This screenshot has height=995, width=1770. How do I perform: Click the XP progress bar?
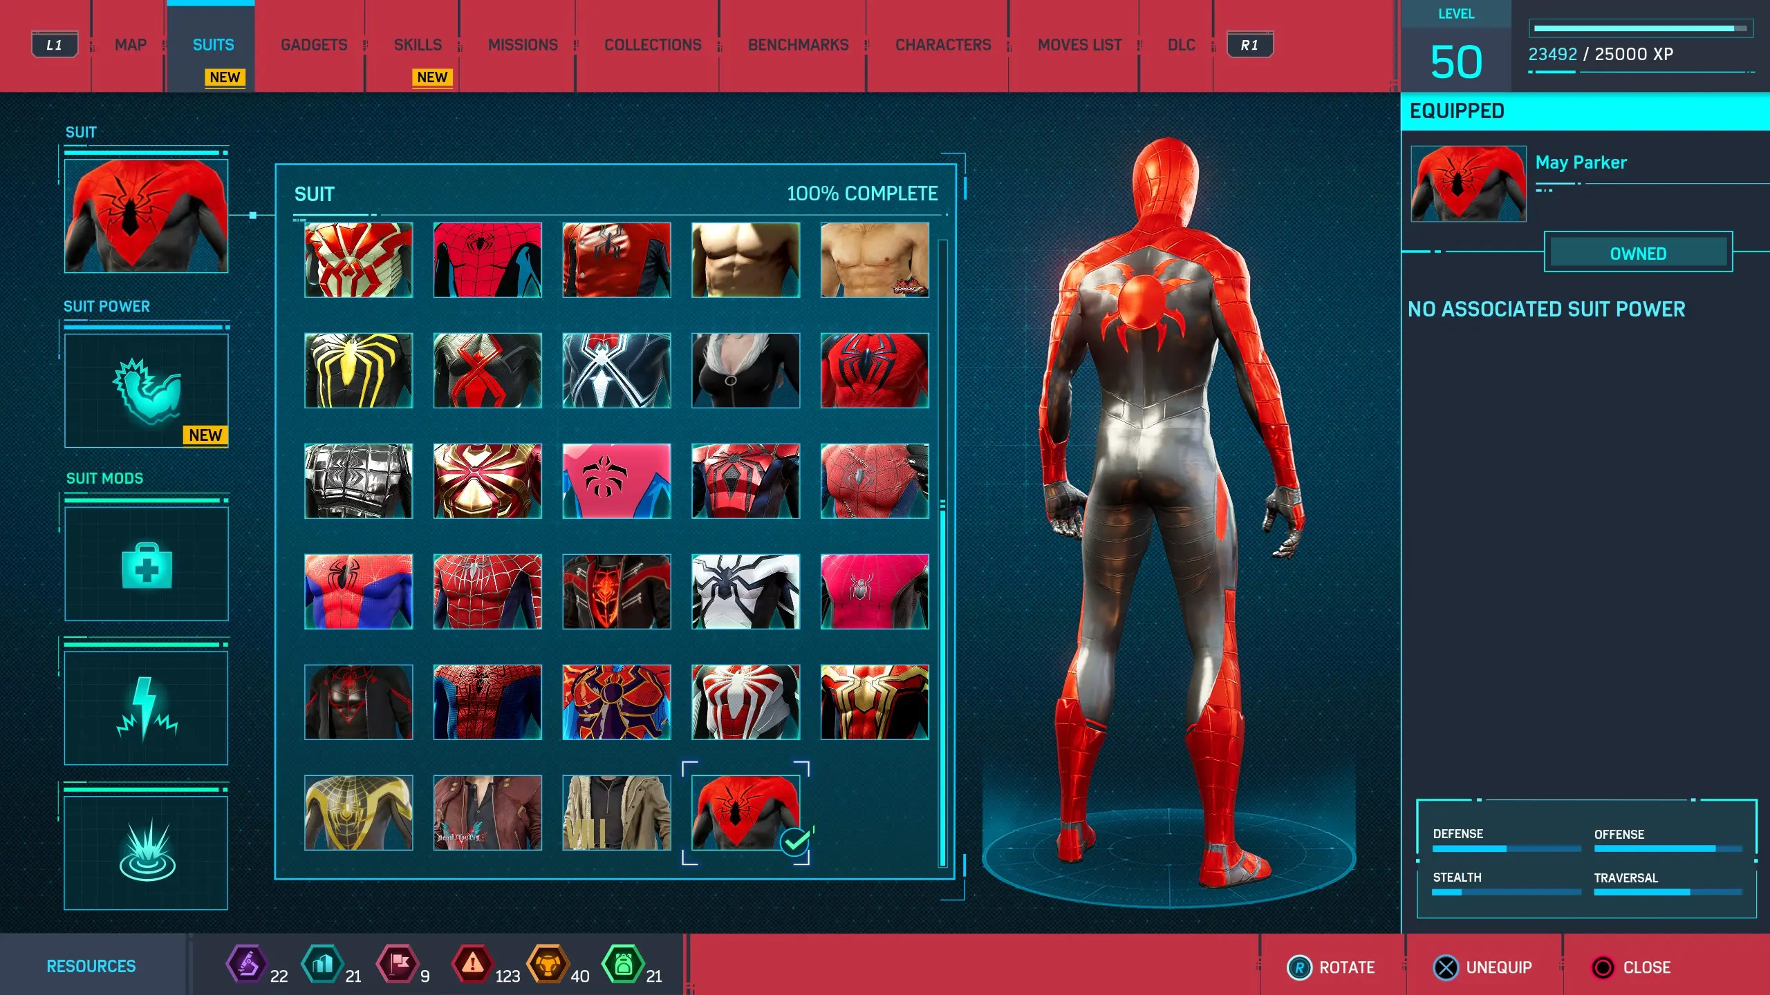pos(1640,28)
